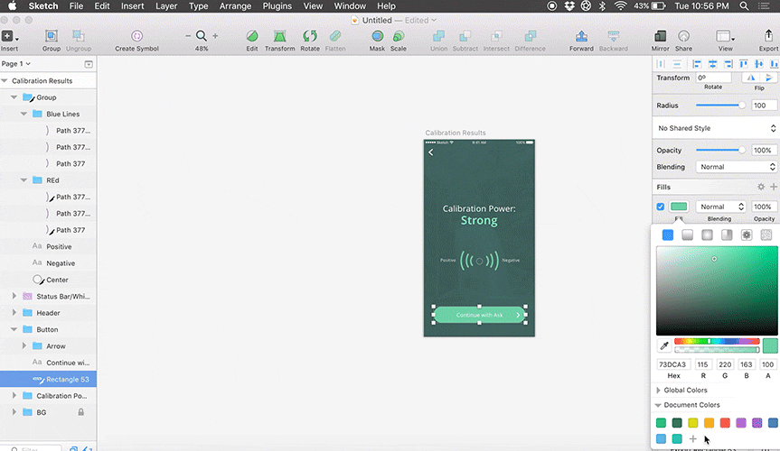Click the Create Symbol toolbar icon

click(136, 36)
